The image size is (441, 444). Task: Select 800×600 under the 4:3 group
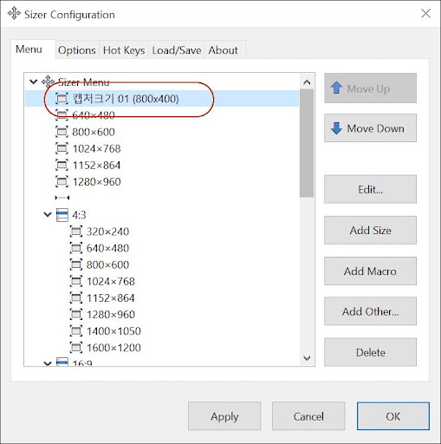[x=107, y=264]
